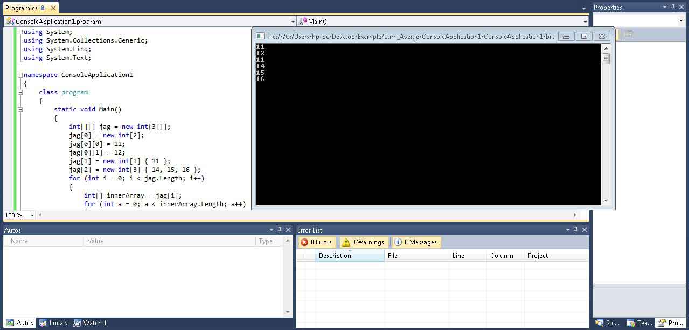Screen dimensions: 689x330
Task: Click the Property Pages icon in Properties
Action: click(x=628, y=34)
